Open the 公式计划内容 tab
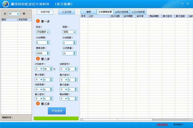This screenshot has width=193, height=128. 122,12
